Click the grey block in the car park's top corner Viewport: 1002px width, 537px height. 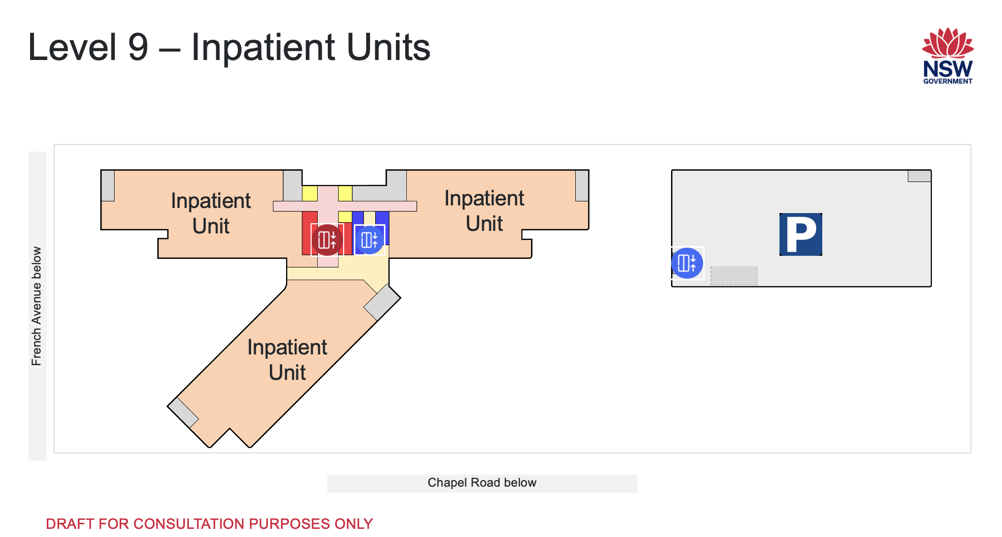pos(919,176)
